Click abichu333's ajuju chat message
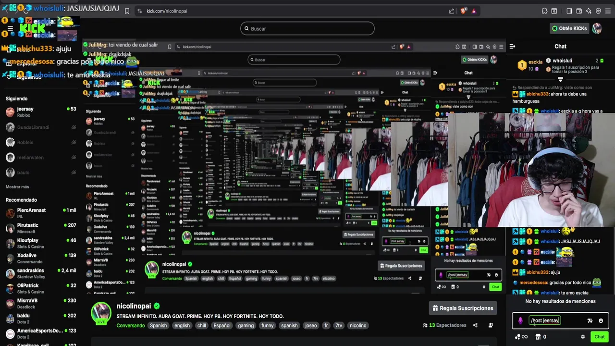 (536, 272)
